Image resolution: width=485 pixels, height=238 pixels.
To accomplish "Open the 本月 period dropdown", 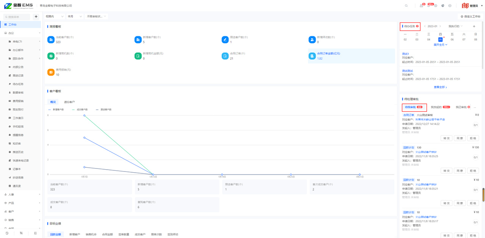I will [x=75, y=17].
